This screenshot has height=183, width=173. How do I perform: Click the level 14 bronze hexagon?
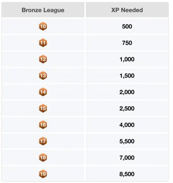click(43, 92)
